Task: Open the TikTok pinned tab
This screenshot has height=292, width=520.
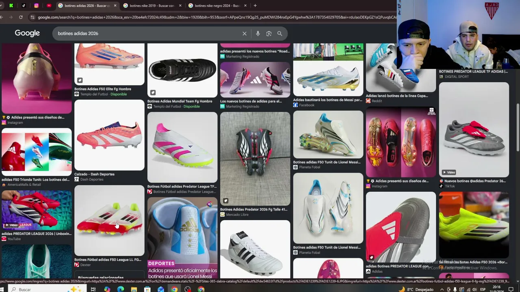Action: coord(24,6)
